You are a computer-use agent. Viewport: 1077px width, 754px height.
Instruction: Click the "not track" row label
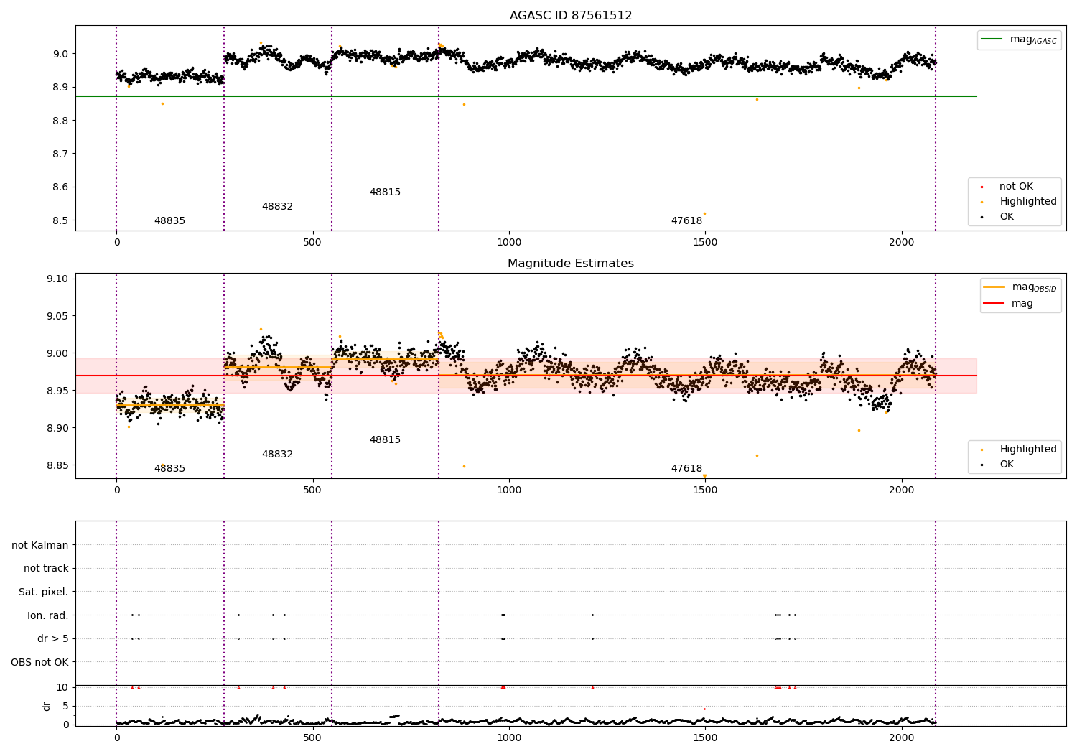tap(46, 569)
